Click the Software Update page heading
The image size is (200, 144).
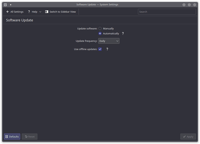tap(19, 20)
